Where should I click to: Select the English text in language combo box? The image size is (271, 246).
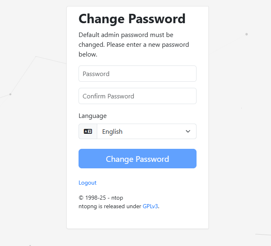(x=112, y=132)
